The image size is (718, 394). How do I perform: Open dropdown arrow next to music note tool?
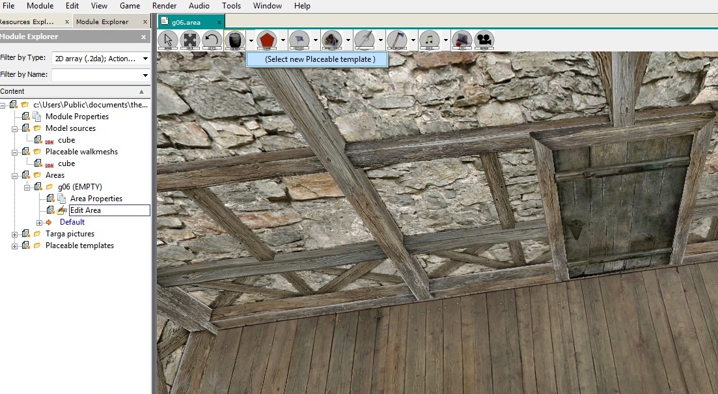point(445,40)
